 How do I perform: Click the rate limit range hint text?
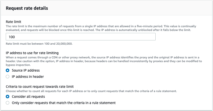[39, 44]
